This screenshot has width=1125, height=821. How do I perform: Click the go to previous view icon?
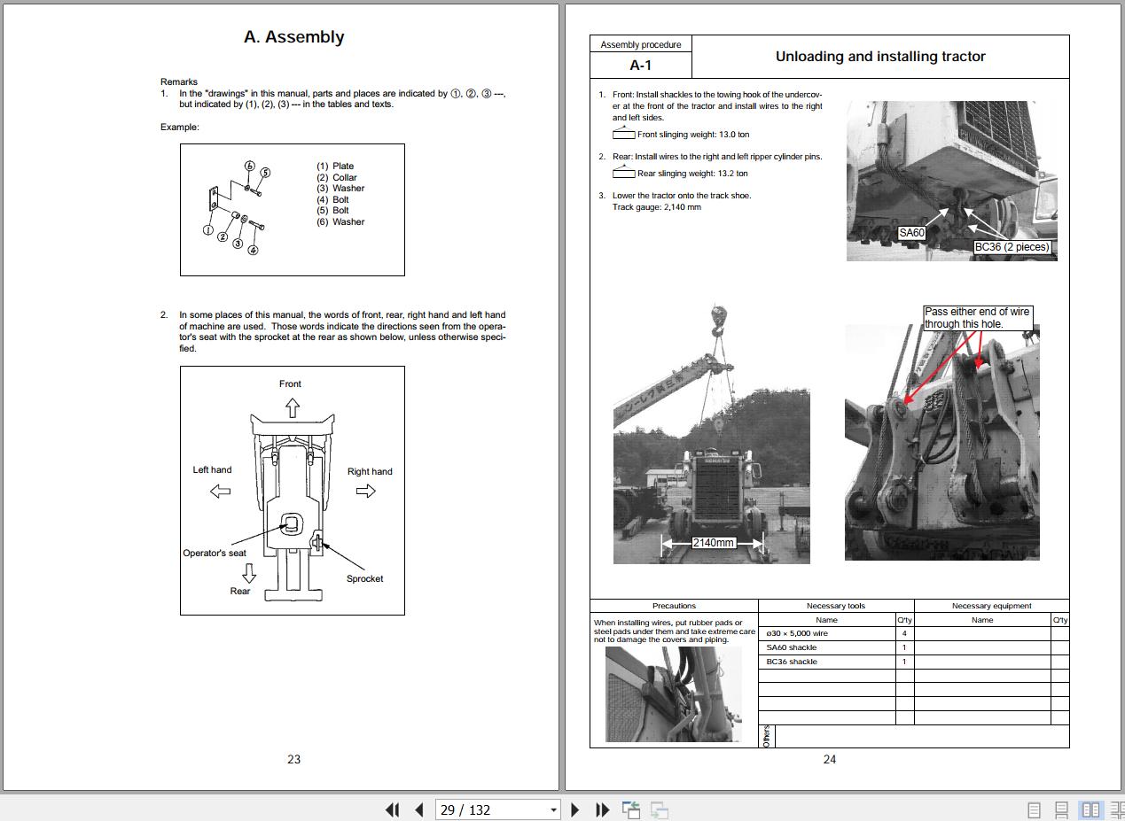[631, 809]
